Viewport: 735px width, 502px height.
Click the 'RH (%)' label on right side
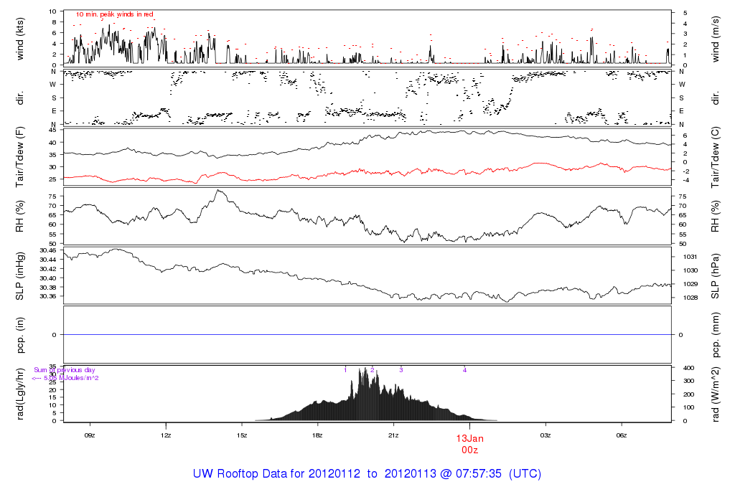tap(716, 217)
